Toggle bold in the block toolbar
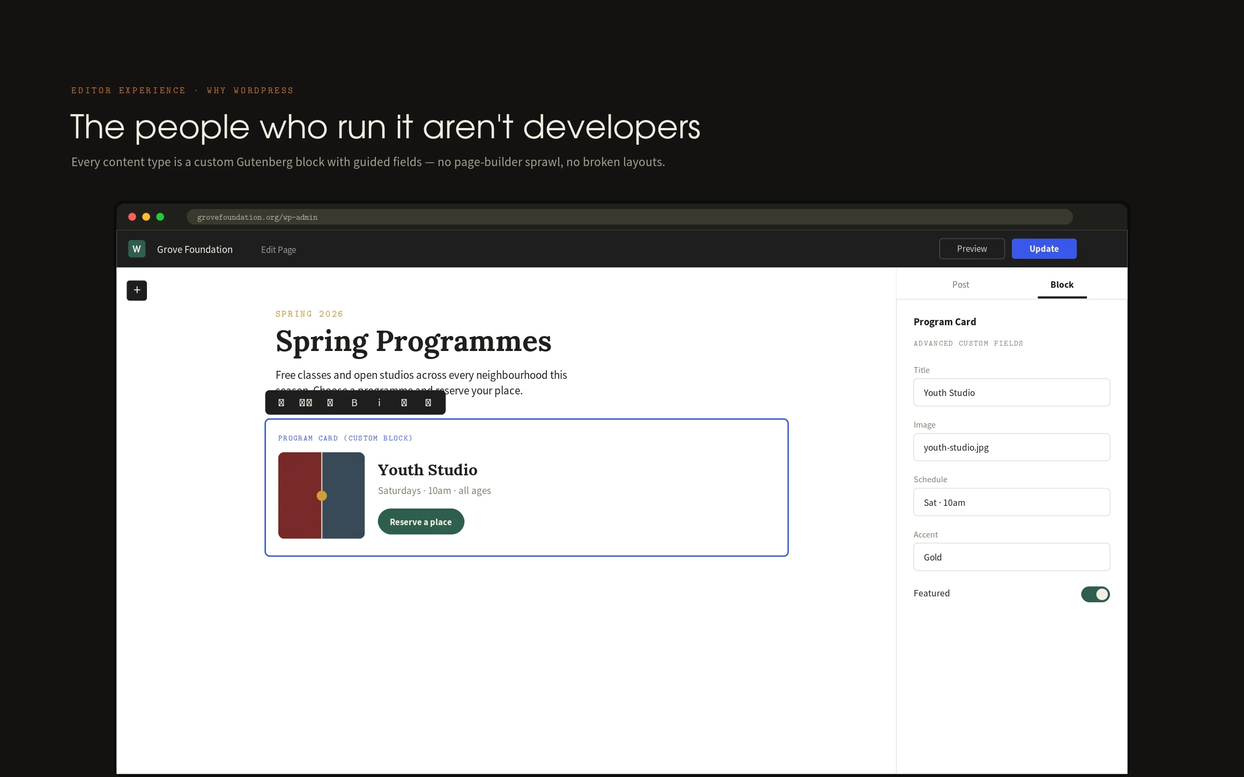The width and height of the screenshot is (1244, 777). tap(354, 402)
